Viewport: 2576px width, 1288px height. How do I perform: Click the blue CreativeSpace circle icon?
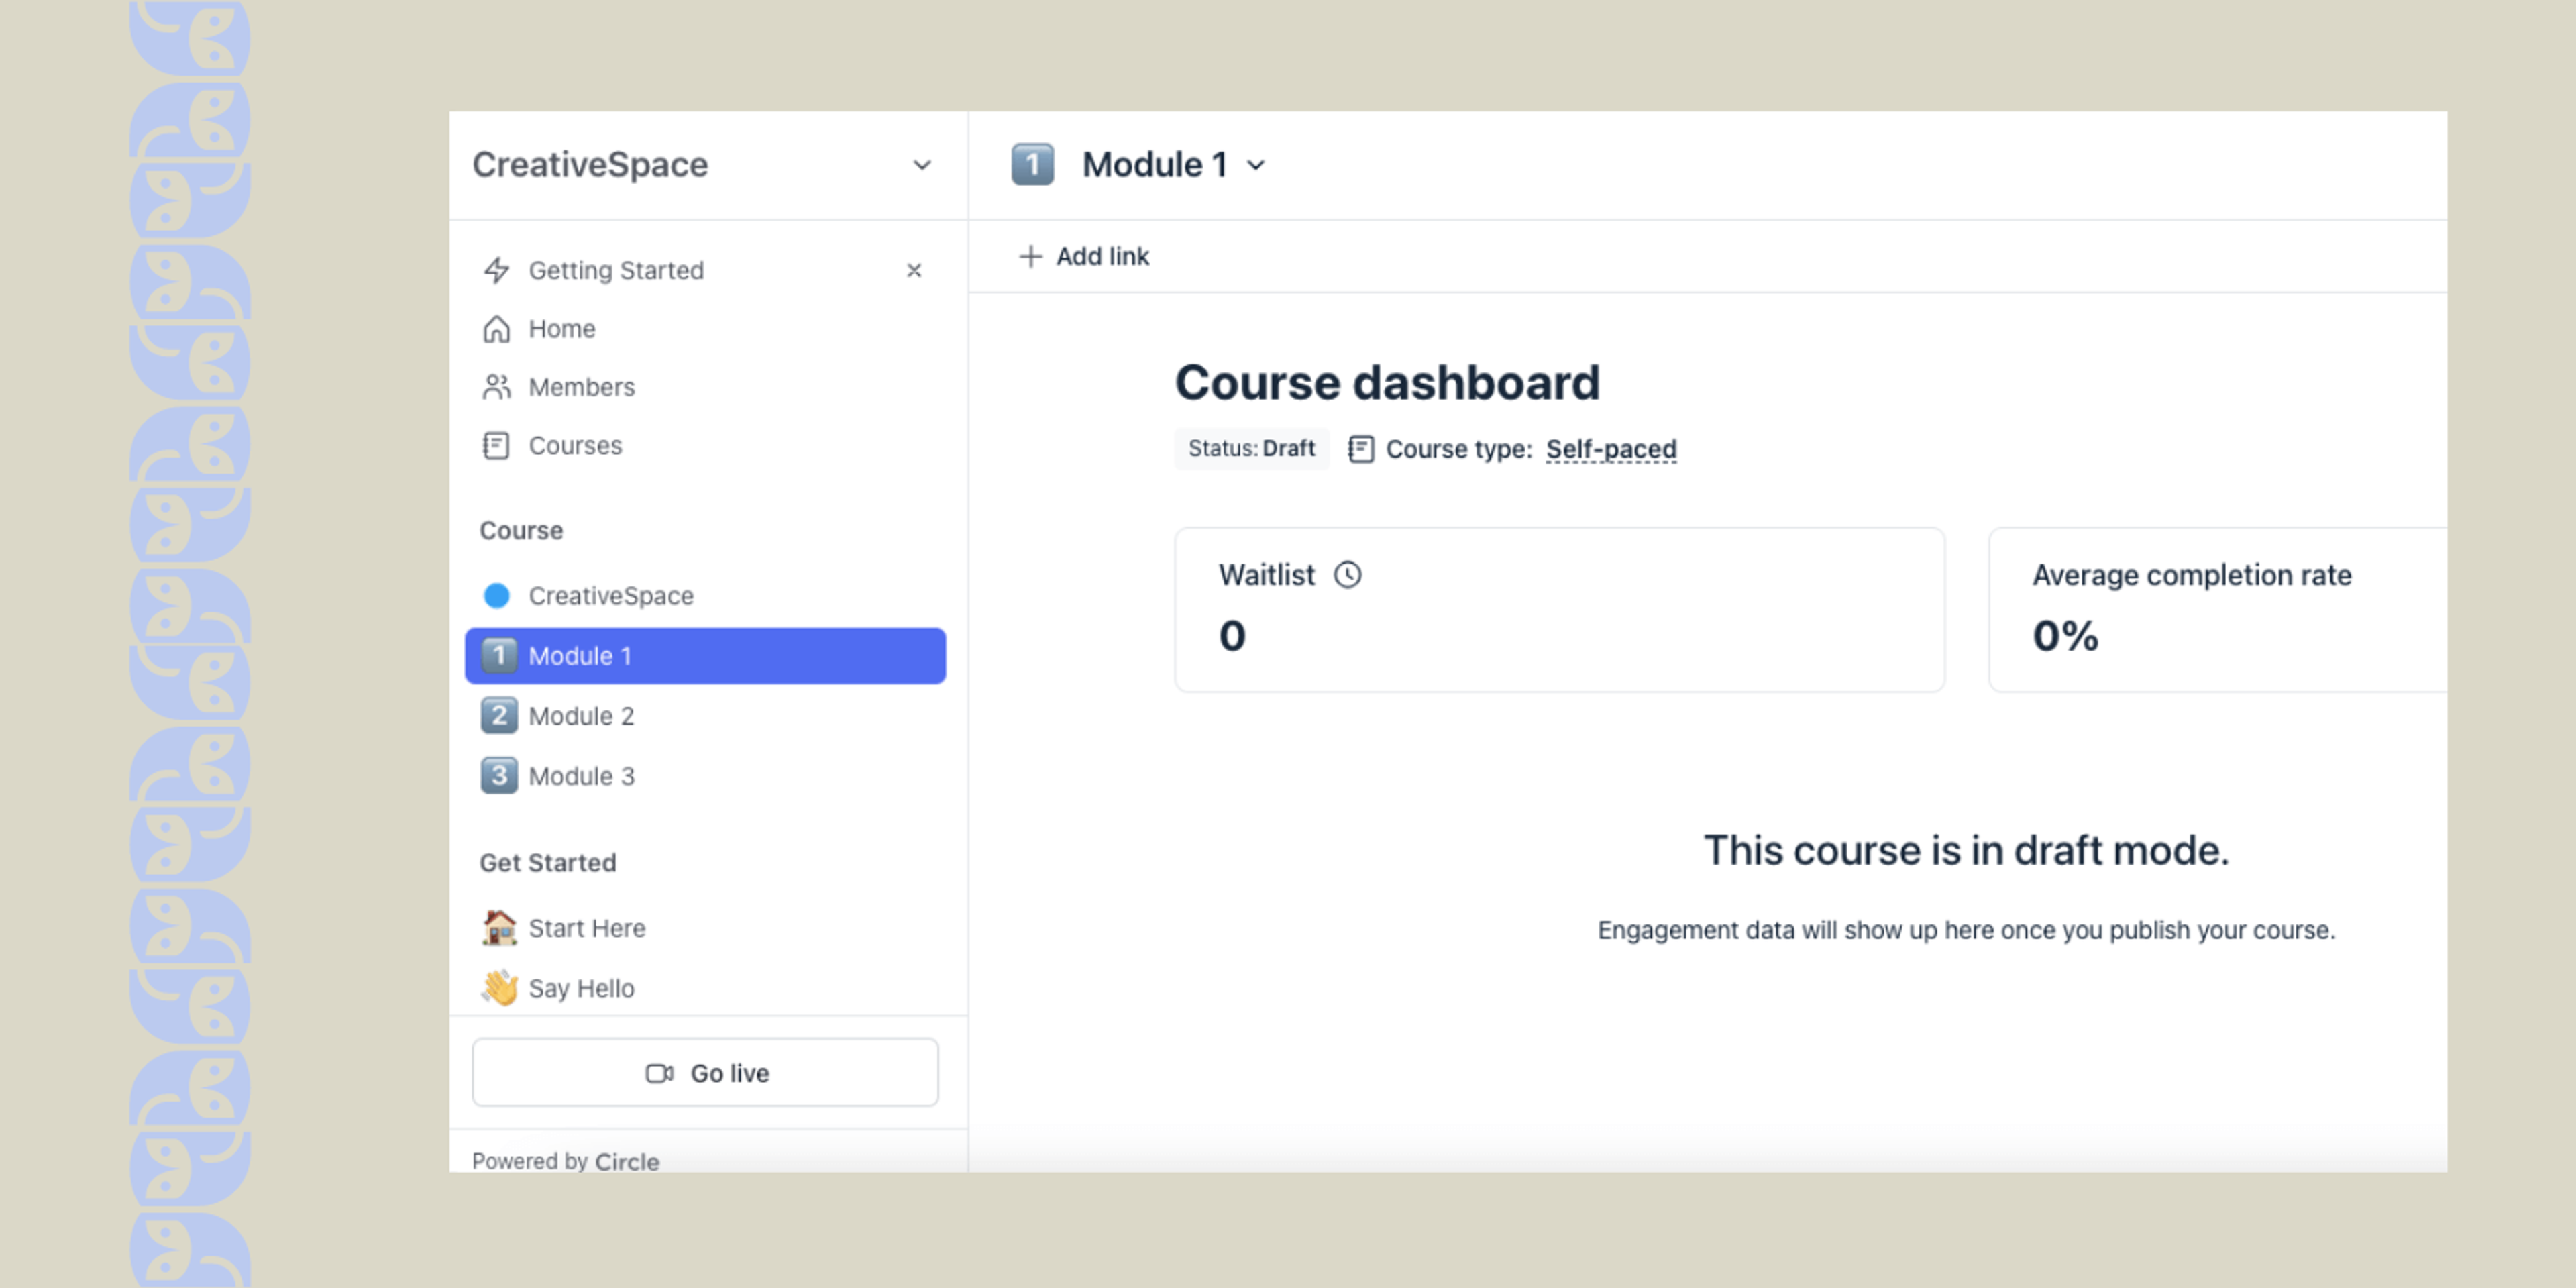point(497,595)
